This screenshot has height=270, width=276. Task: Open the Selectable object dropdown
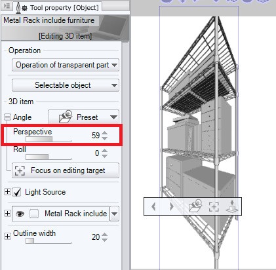(66, 85)
